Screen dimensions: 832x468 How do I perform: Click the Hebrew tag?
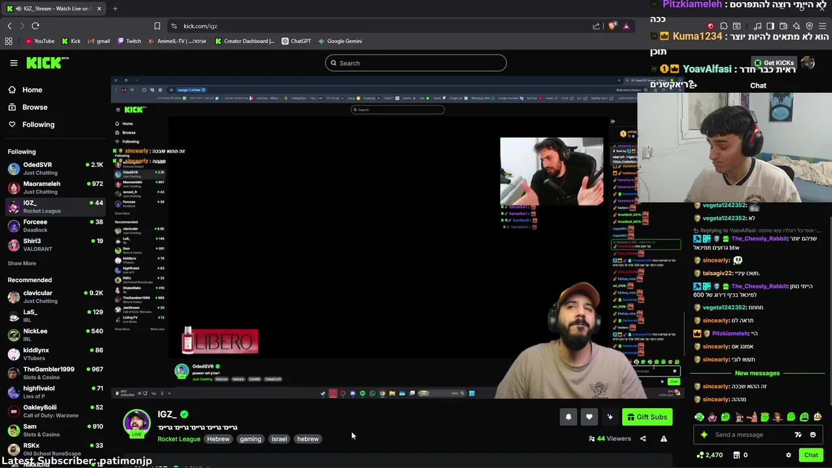[x=218, y=439]
